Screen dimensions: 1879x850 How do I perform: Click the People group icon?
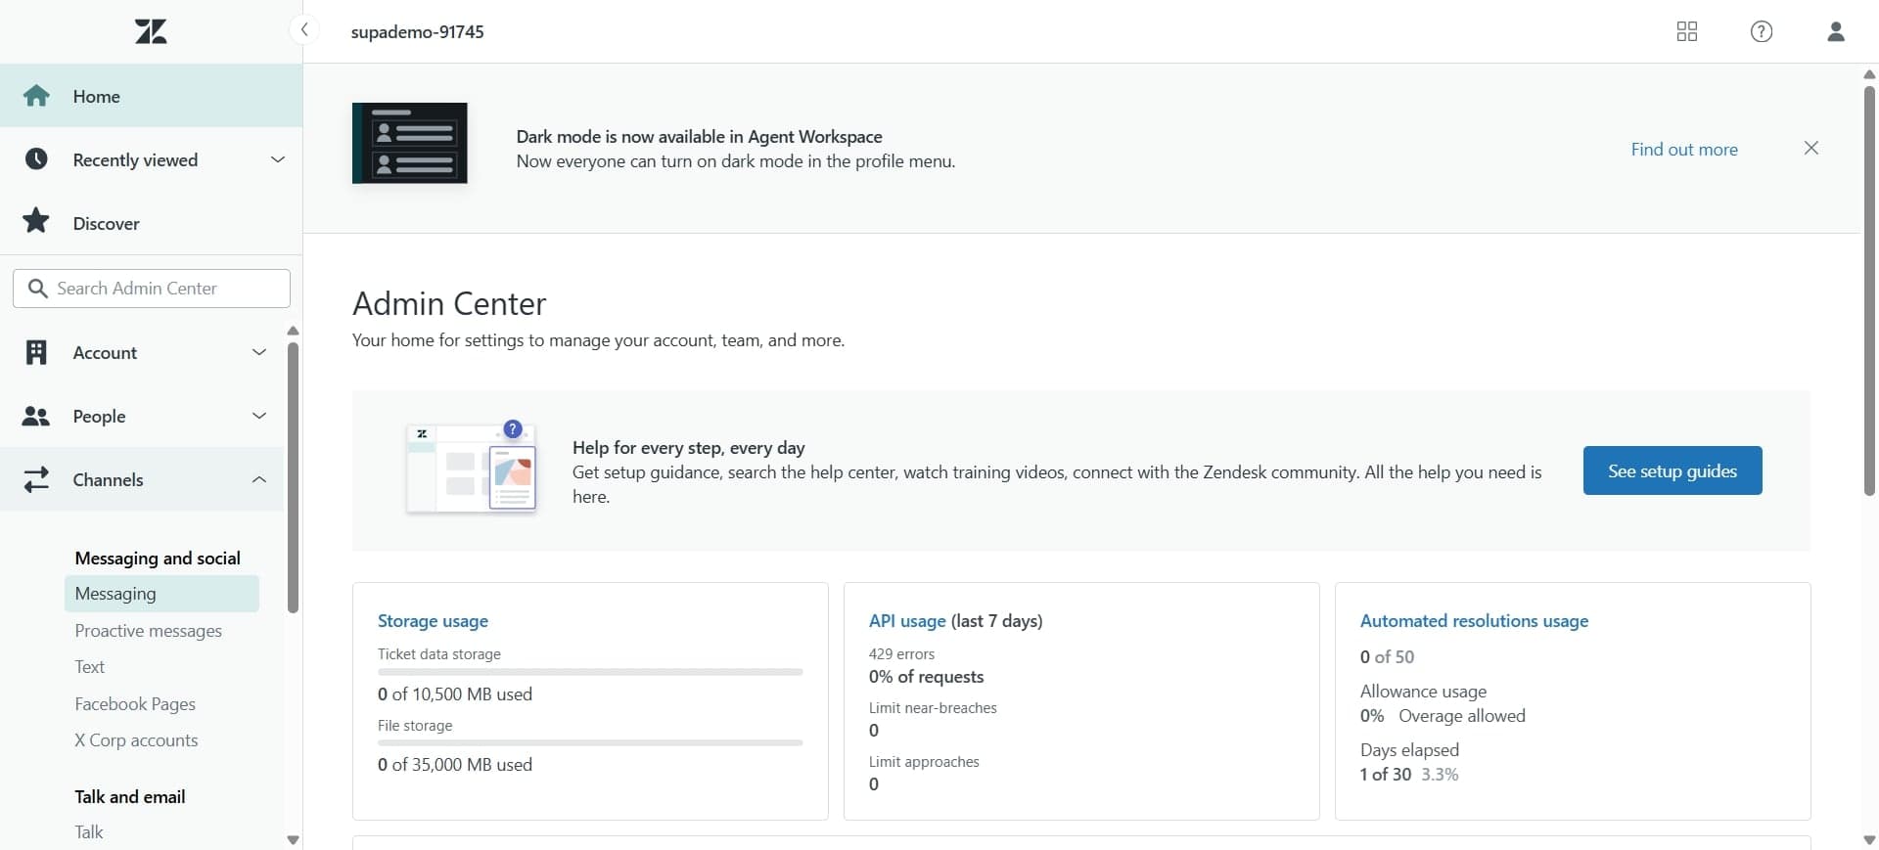coord(36,417)
